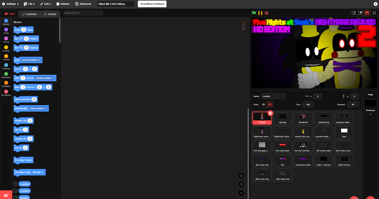Check the direction reporter checkbox

click(x=15, y=198)
